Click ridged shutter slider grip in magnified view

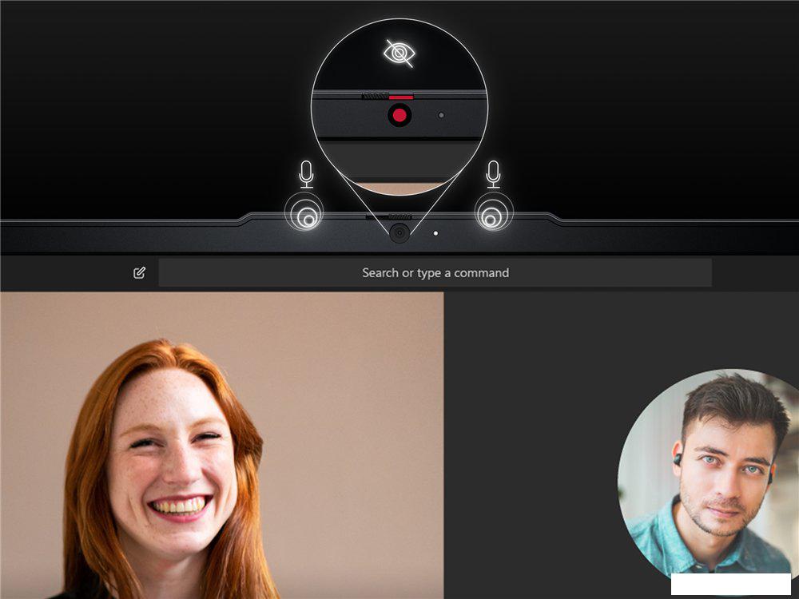point(374,96)
